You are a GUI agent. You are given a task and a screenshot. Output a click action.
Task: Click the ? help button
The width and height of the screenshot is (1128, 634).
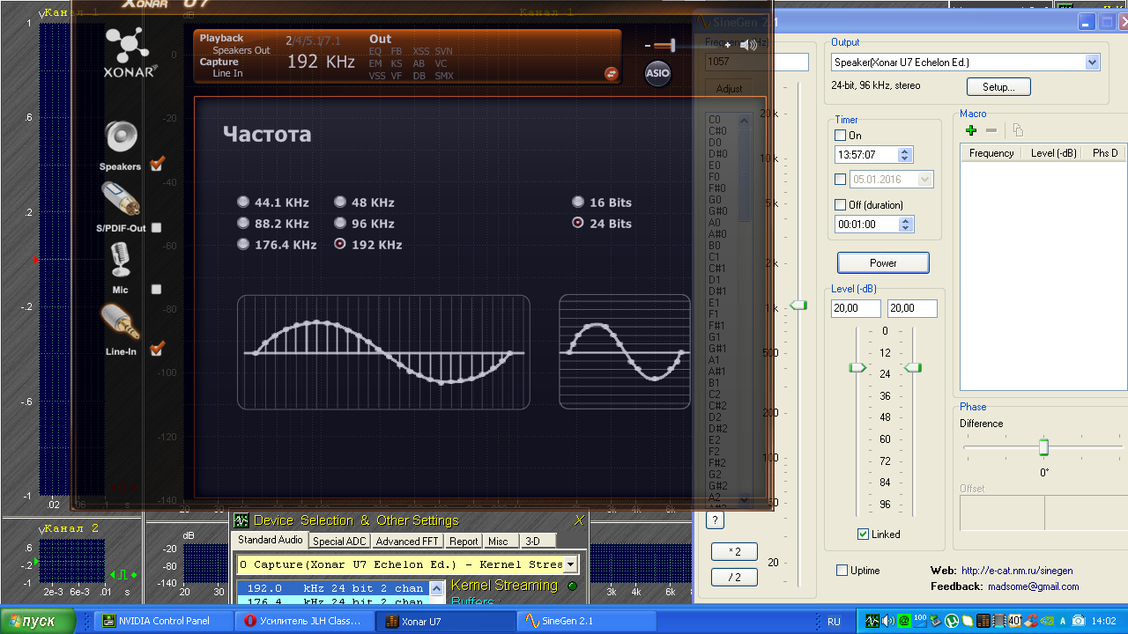[x=715, y=520]
